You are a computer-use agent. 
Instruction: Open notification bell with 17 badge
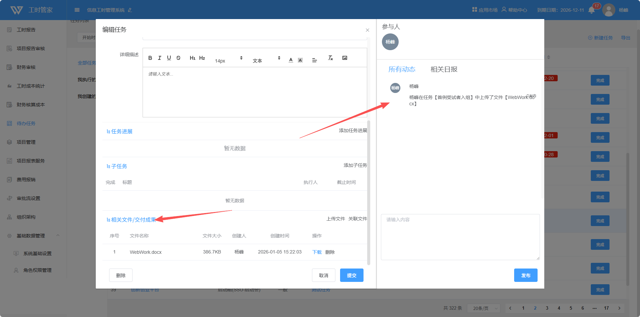pos(591,10)
